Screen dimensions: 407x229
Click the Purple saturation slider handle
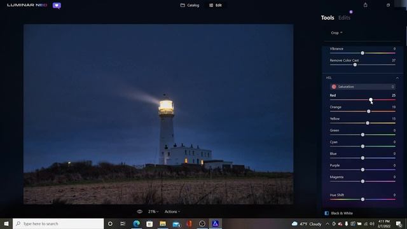tap(362, 170)
